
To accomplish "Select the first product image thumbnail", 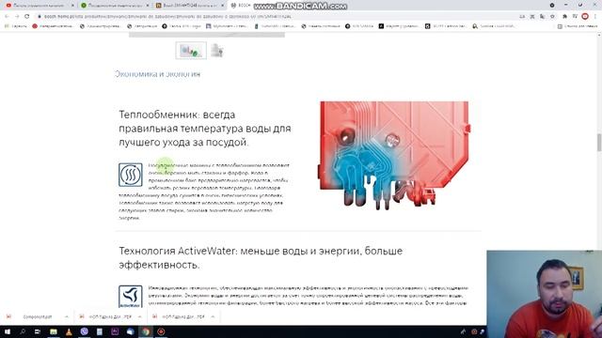I will (191, 50).
